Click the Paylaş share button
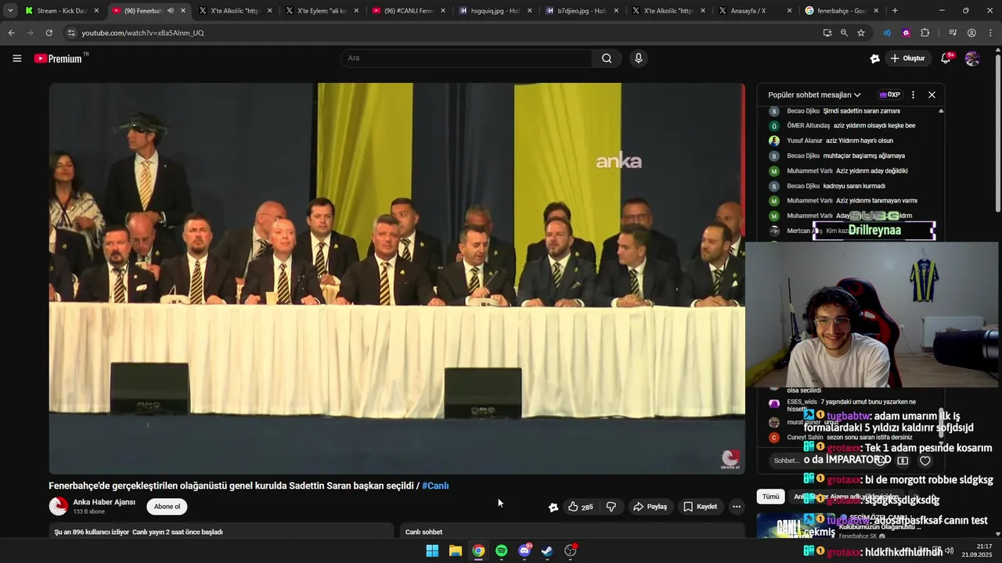 pos(650,507)
